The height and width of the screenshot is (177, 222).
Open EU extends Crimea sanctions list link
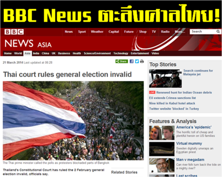tap(172, 98)
